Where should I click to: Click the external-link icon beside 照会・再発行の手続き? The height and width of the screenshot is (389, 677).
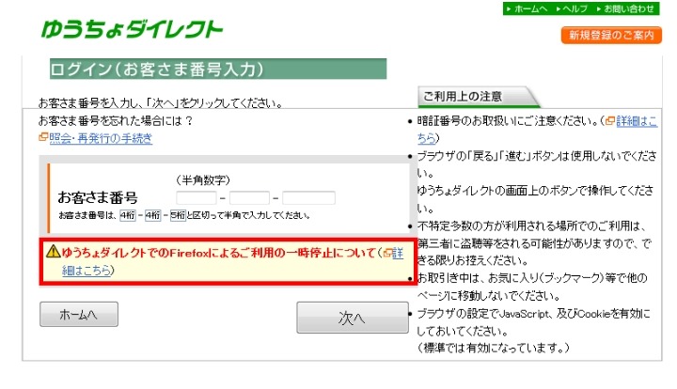tap(43, 137)
